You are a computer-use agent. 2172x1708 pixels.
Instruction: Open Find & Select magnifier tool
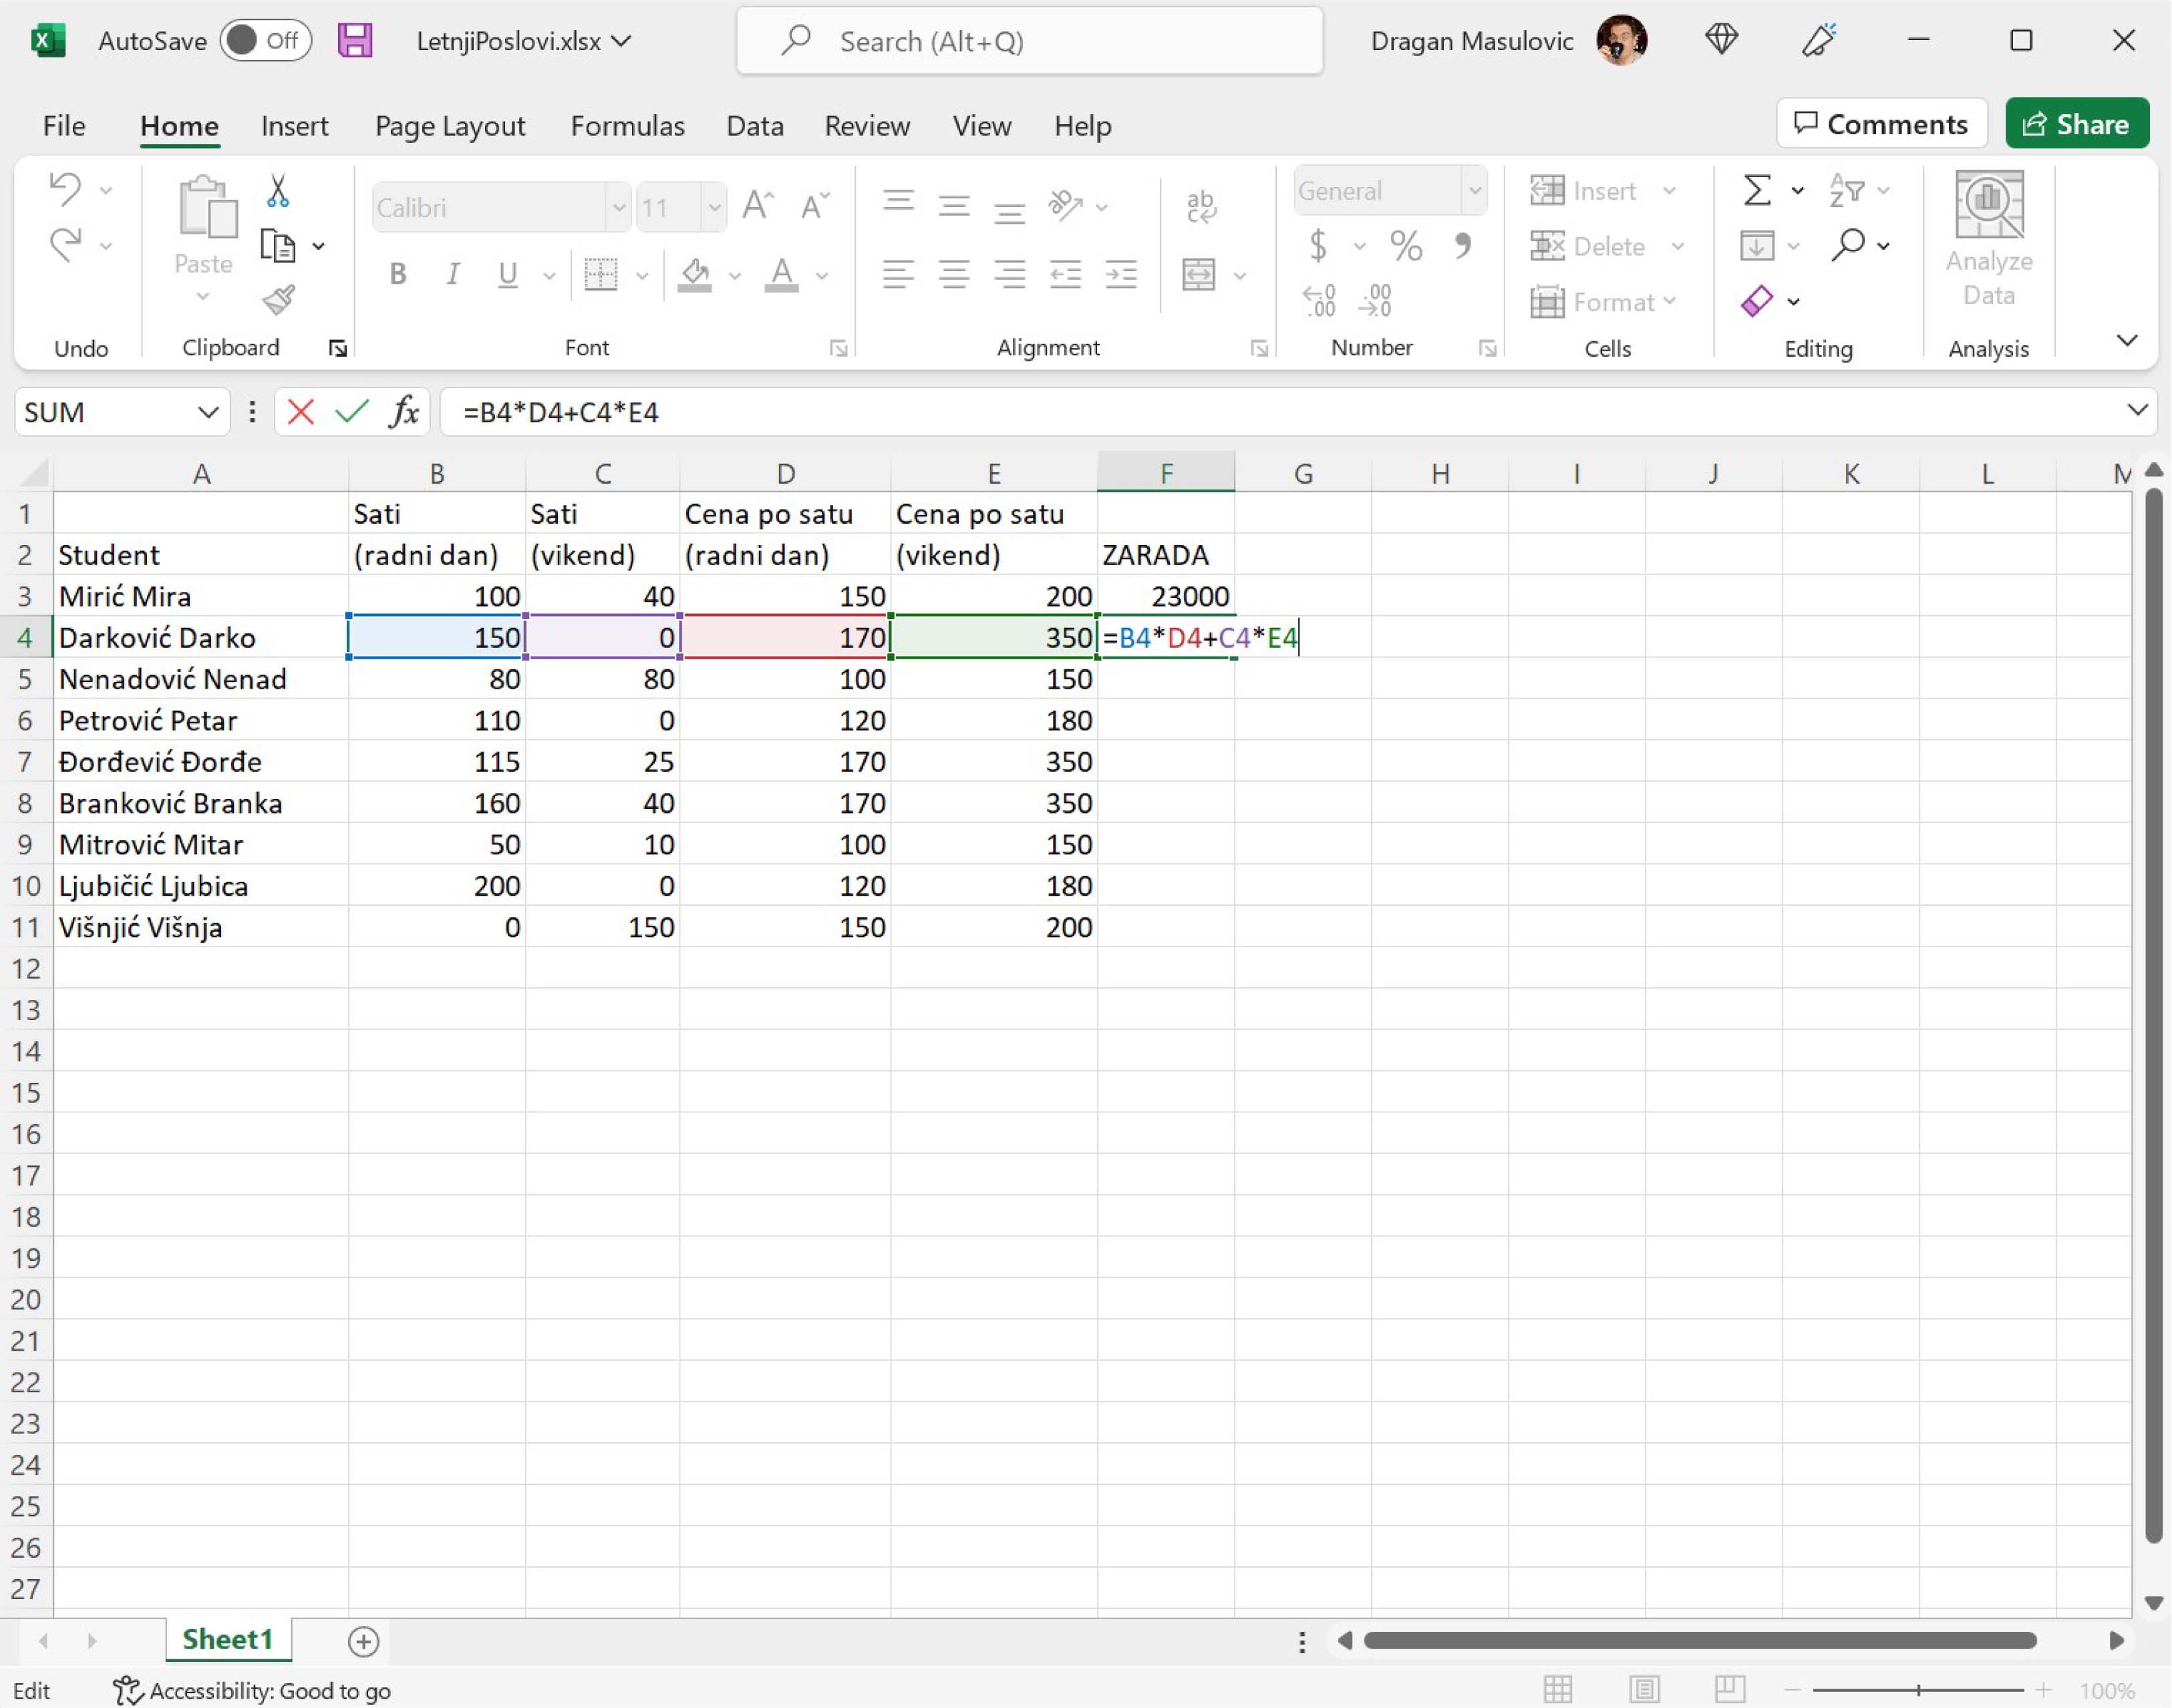(x=1849, y=245)
